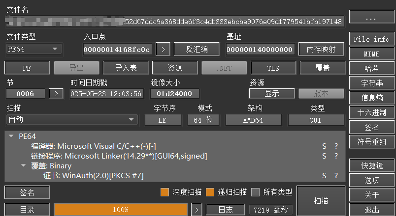Viewport: 396px width, 216px height.
Task: Click the 签名 button in right sidebar
Action: [371, 127]
